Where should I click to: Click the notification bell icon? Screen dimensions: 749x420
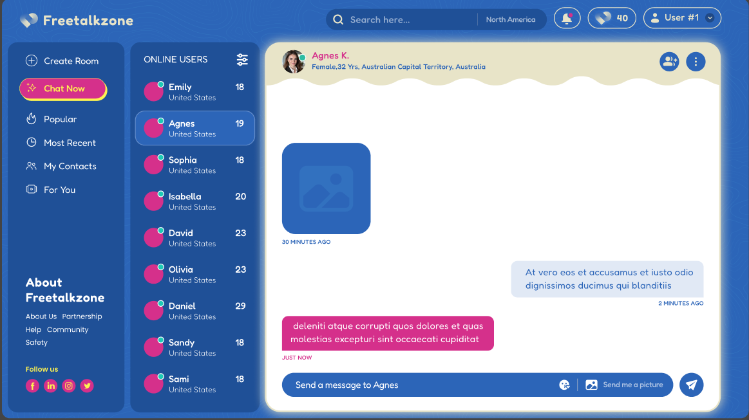(567, 19)
